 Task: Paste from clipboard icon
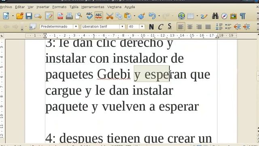point(127,16)
